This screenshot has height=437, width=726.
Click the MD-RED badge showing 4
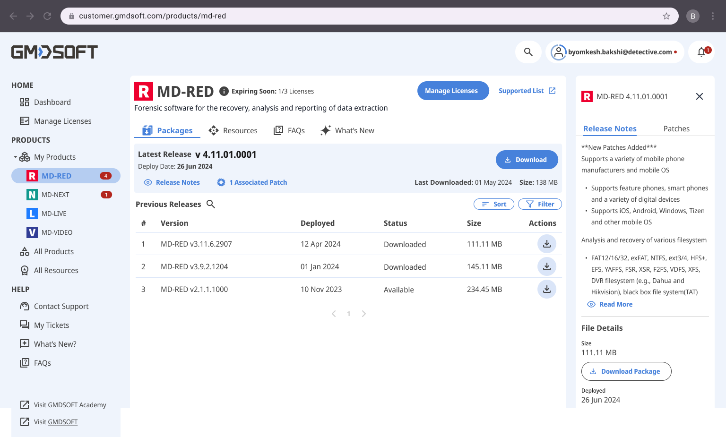106,176
